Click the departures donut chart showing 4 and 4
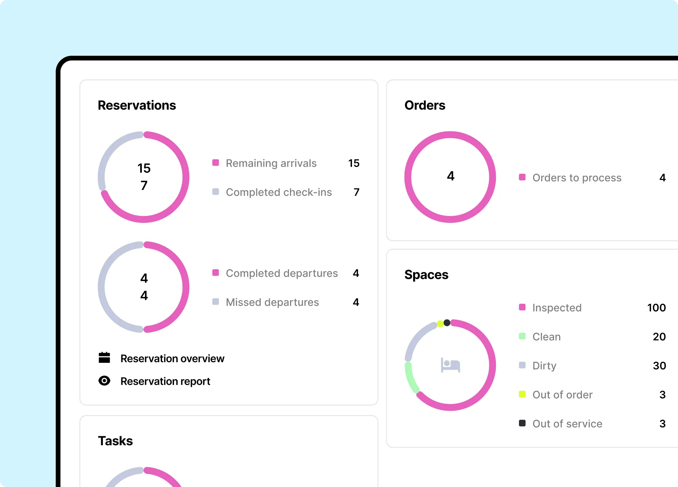Viewport: 678px width, 487px height. (144, 287)
